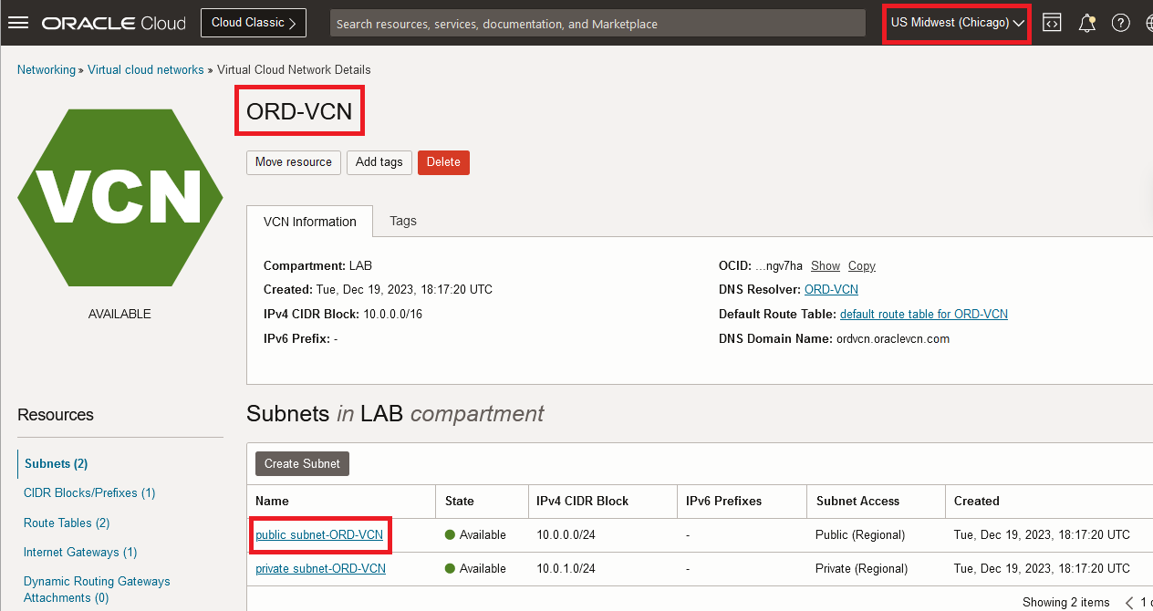The image size is (1153, 611).
Task: Select Dynamic Routing Gateways Attachments (0)
Action: coord(97,589)
